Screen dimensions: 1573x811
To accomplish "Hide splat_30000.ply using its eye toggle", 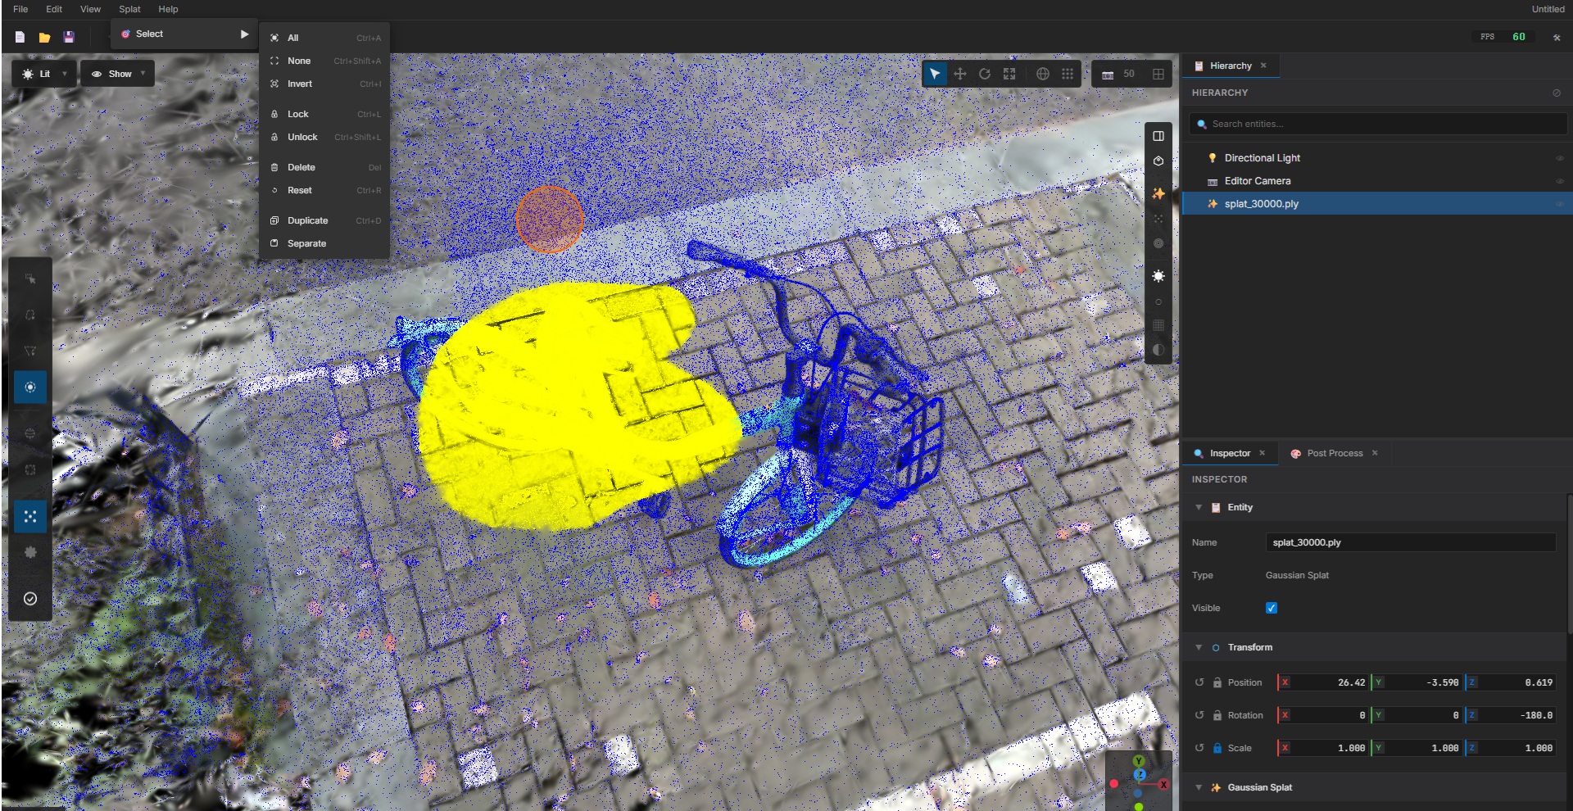I will pyautogui.click(x=1559, y=205).
